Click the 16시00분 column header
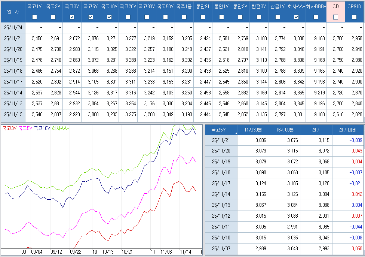This screenshot has width=365, height=257. pyautogui.click(x=285, y=130)
